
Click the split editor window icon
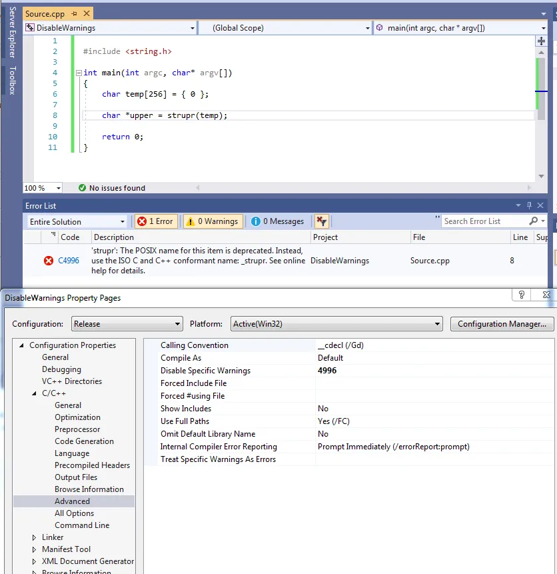(x=541, y=41)
